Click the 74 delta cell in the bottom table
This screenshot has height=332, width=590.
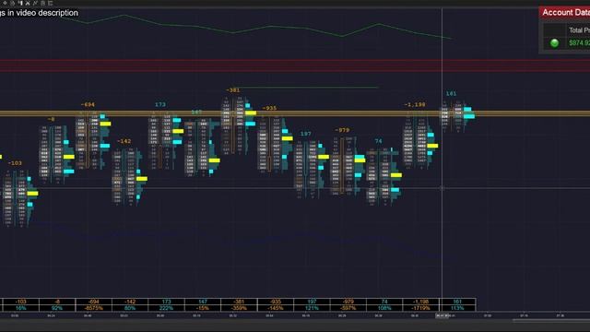tap(384, 302)
